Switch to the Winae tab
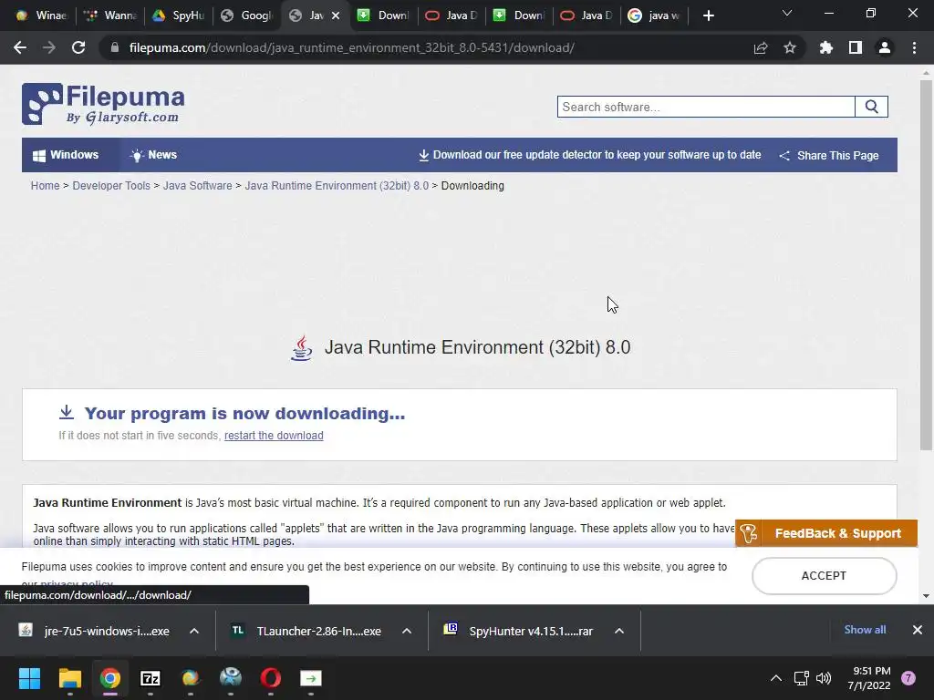This screenshot has width=934, height=700. (40, 15)
